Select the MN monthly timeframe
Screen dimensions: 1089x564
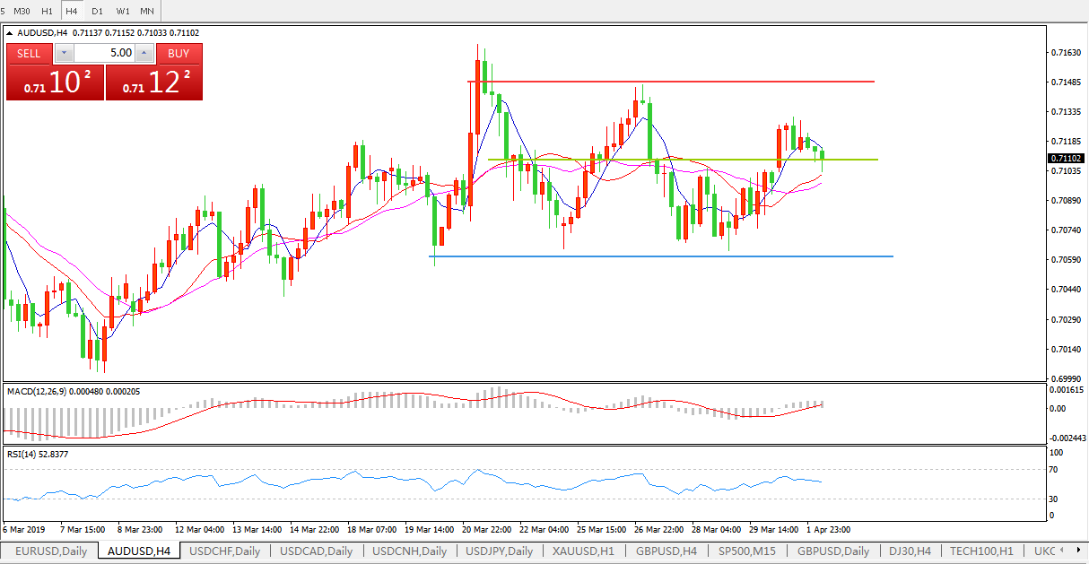click(147, 11)
